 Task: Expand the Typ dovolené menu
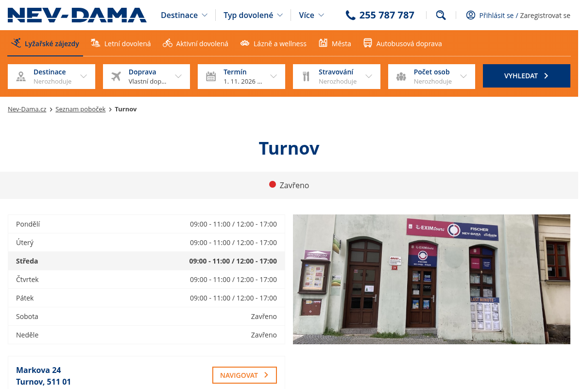pyautogui.click(x=253, y=15)
